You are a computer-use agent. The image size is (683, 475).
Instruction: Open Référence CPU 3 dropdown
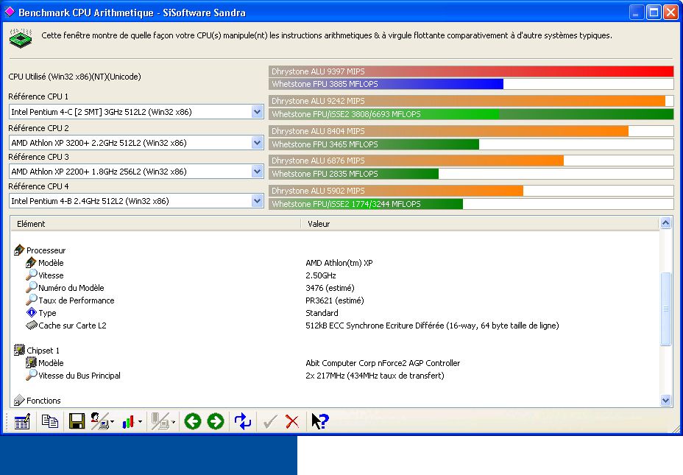pos(257,172)
